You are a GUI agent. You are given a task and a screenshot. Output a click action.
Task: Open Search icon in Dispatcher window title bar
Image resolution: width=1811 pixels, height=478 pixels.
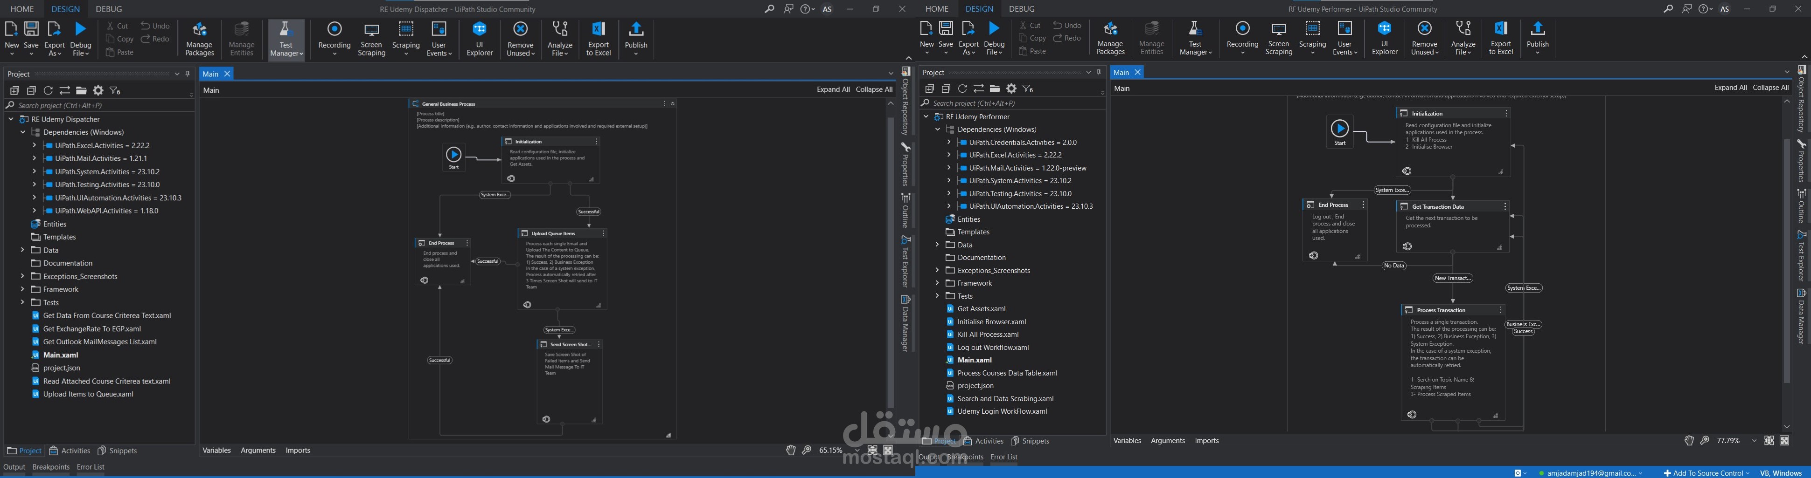click(x=769, y=9)
